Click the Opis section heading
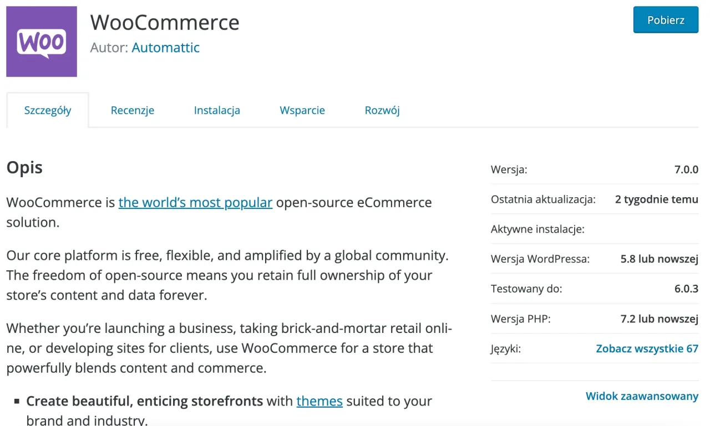Image resolution: width=710 pixels, height=426 pixels. (24, 167)
